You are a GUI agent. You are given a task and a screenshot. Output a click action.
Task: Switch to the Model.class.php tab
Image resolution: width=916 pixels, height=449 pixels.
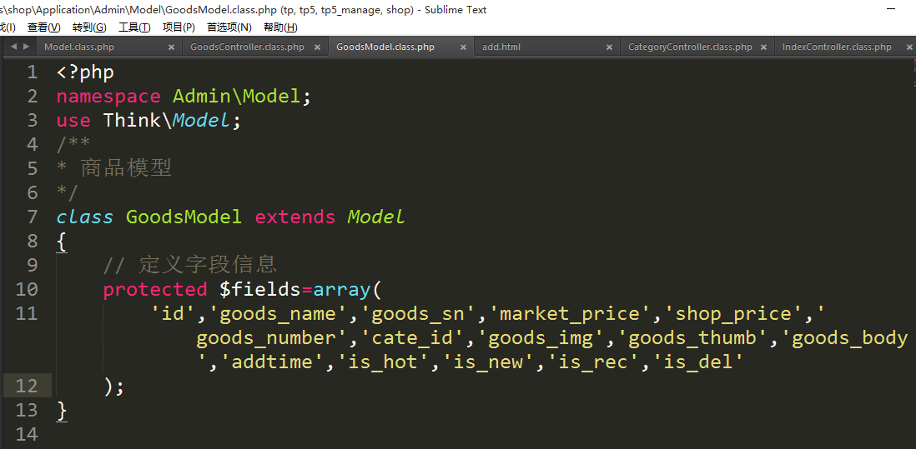coord(79,47)
